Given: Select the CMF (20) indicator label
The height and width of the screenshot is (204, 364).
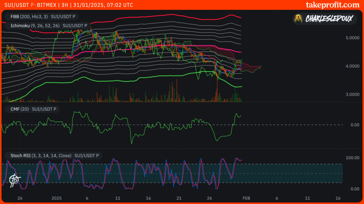Looking at the screenshot, I should point(19,109).
